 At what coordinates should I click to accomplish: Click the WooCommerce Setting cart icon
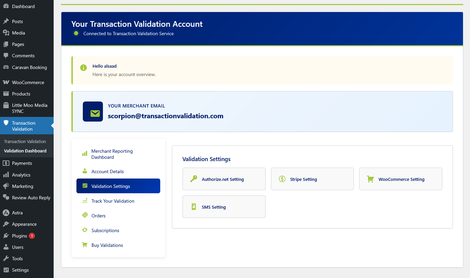(x=370, y=179)
